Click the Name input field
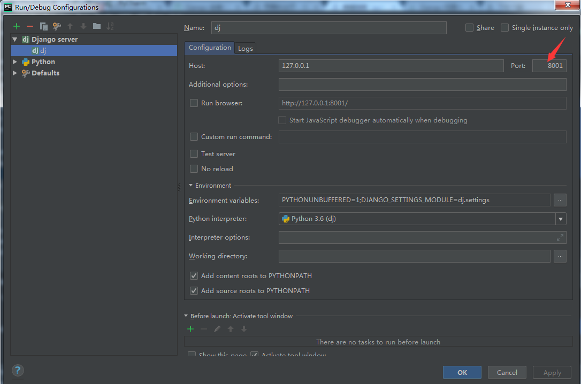Viewport: 581px width, 384px height. pyautogui.click(x=328, y=28)
